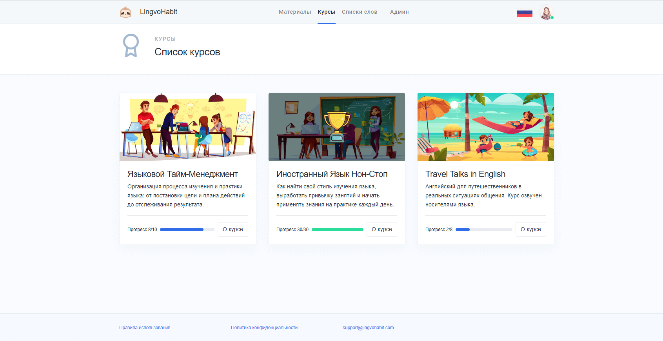Open the user avatar profile menu
This screenshot has height=341, width=663.
pyautogui.click(x=546, y=12)
